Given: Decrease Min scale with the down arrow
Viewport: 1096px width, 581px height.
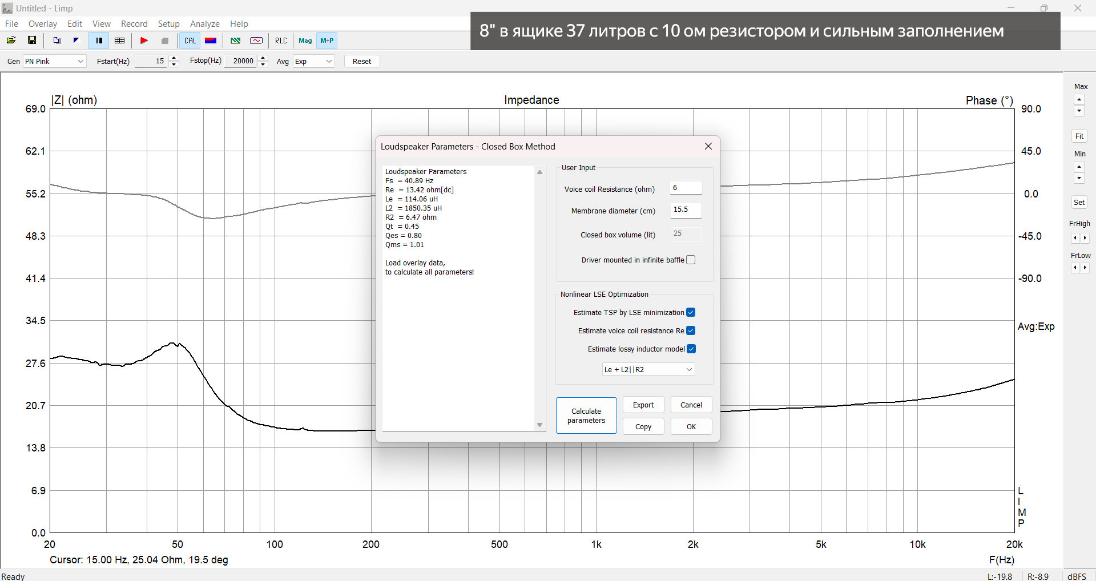Looking at the screenshot, I should pos(1079,177).
